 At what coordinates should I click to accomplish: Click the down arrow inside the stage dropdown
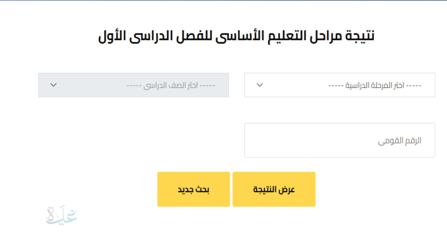coord(260,85)
